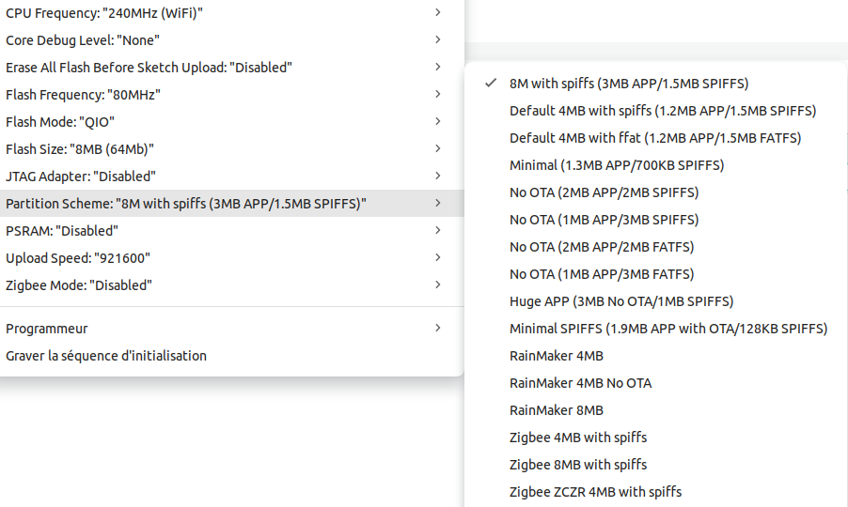Pick No OTA (2MB APP/2MB SPIFFS)
This screenshot has height=507, width=848.
604,192
